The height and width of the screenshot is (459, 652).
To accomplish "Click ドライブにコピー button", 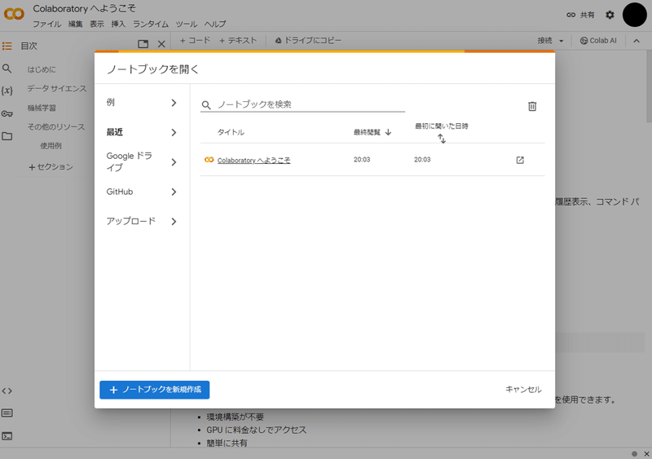I will point(308,41).
